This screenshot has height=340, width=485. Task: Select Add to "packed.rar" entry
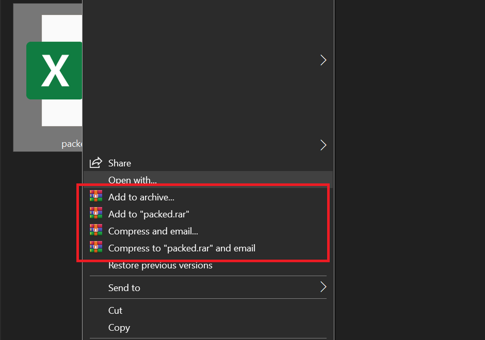208,214
